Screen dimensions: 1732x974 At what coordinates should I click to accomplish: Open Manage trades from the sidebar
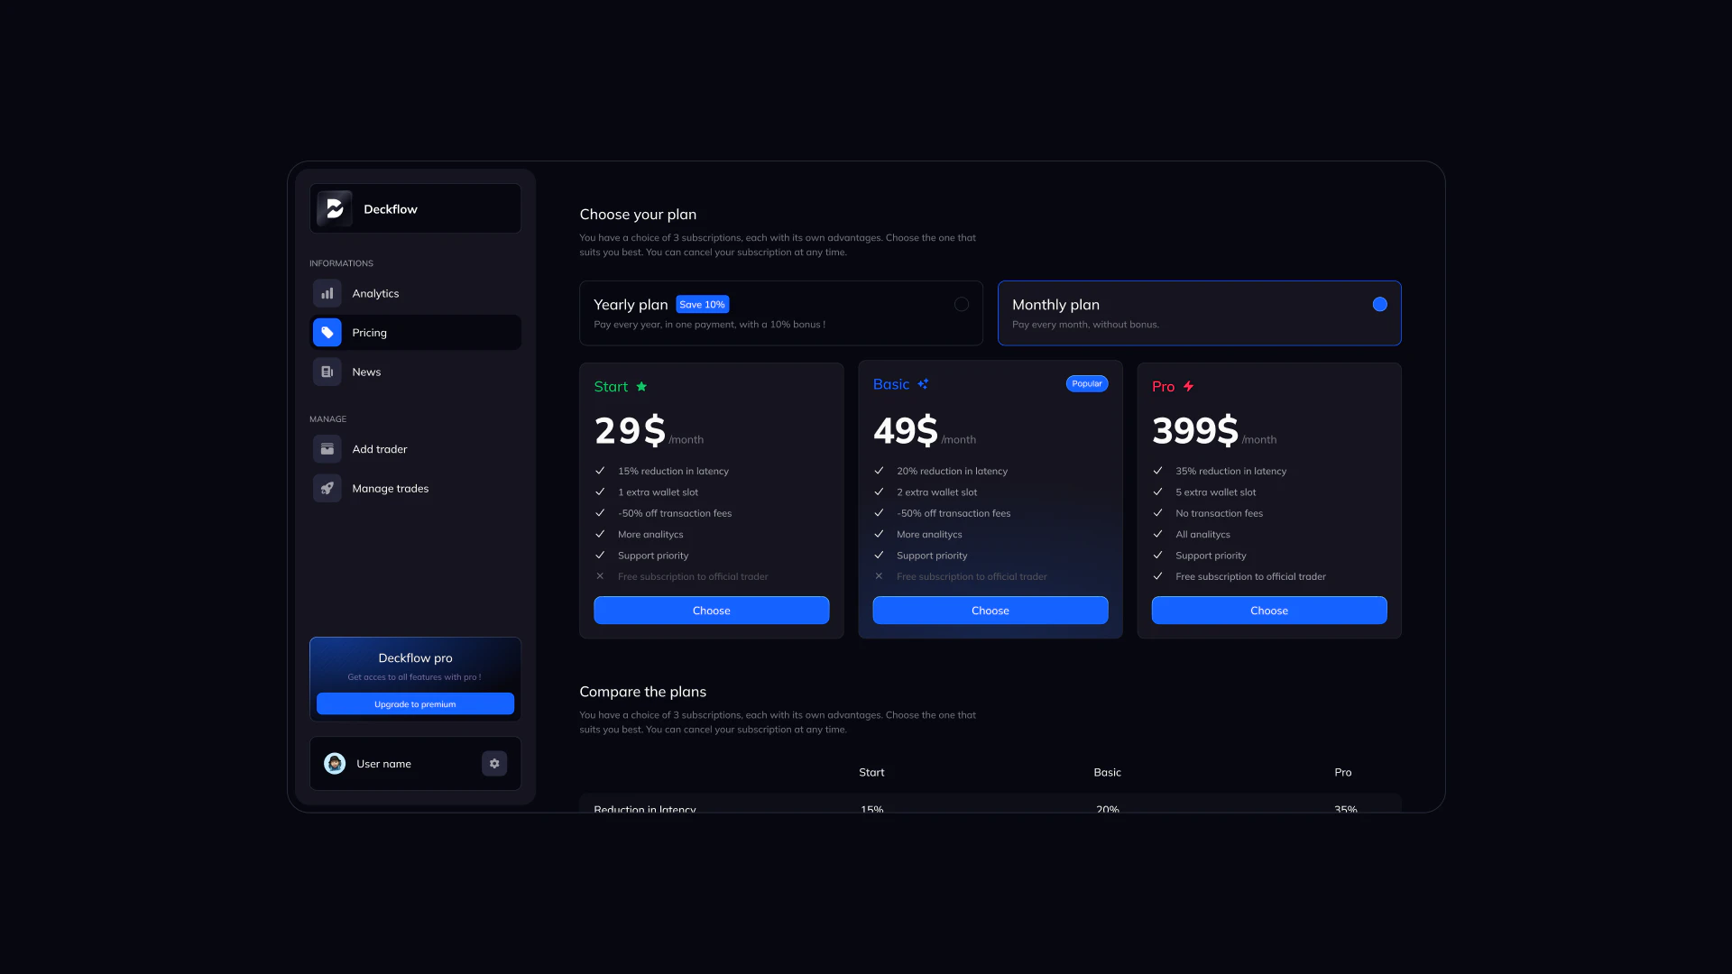390,488
